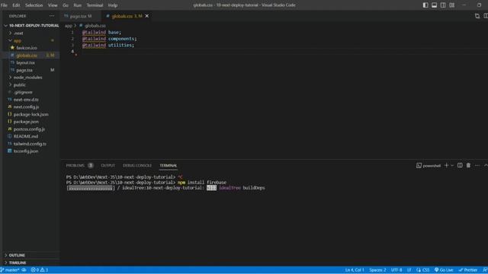Close the globals.css tab
488x274 pixels.
coord(147,16)
